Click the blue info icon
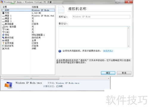This screenshot has height=111, width=149. tap(60, 51)
